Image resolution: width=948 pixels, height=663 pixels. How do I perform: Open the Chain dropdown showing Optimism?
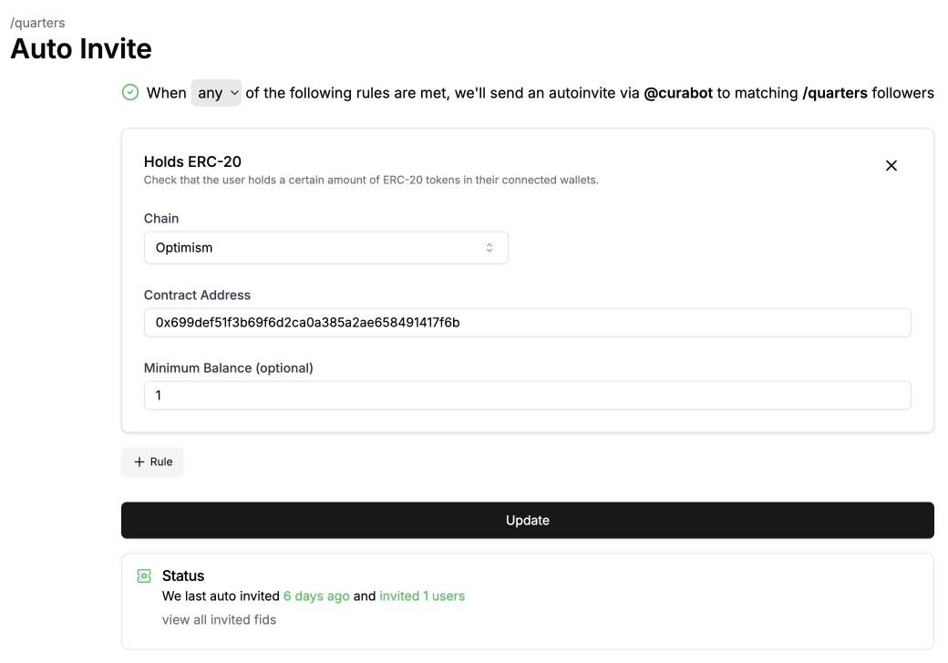pos(325,248)
